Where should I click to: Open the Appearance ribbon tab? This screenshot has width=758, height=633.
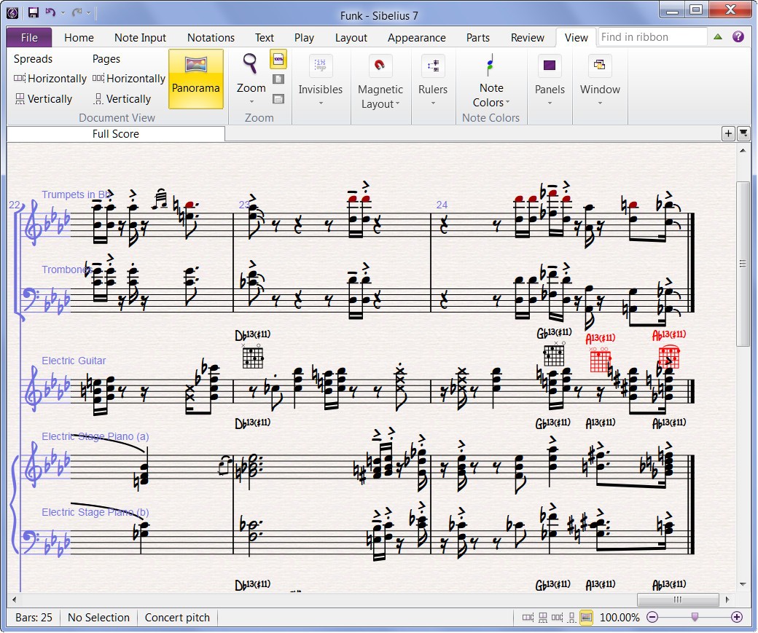click(x=417, y=38)
